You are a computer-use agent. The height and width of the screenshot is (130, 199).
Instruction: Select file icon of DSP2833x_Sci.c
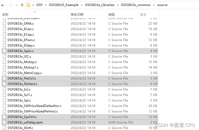(x=4, y=89)
